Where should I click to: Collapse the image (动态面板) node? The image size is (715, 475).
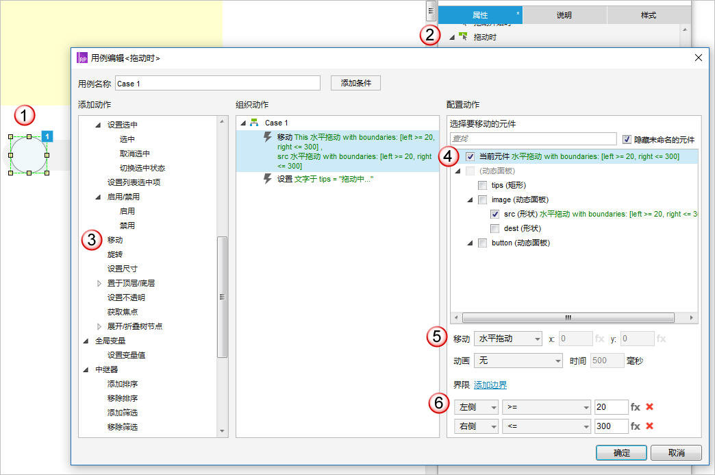[470, 199]
